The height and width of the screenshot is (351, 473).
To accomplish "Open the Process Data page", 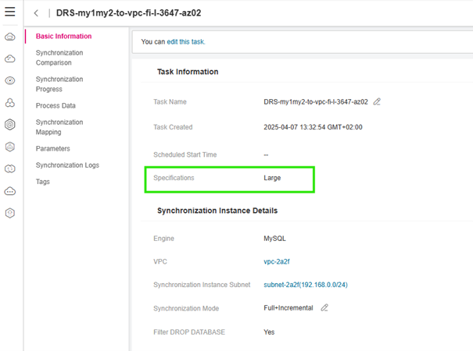I will [x=56, y=105].
